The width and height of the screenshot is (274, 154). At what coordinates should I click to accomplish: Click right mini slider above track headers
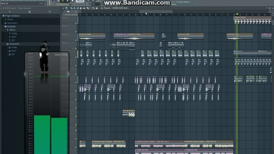coord(74,15)
